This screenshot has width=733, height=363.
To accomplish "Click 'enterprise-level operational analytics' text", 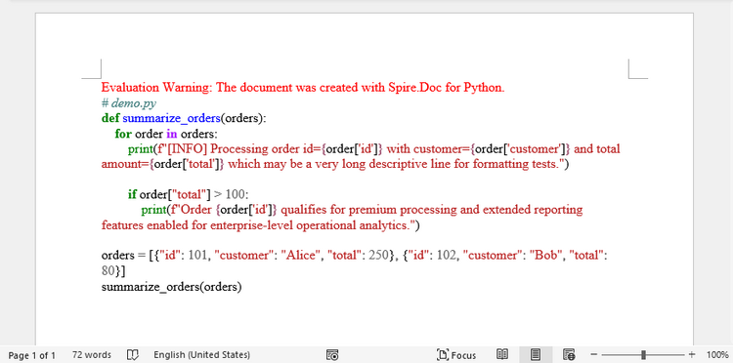I will [309, 225].
